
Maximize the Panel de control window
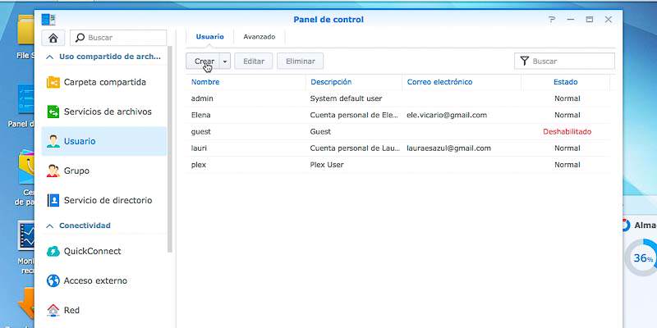590,20
